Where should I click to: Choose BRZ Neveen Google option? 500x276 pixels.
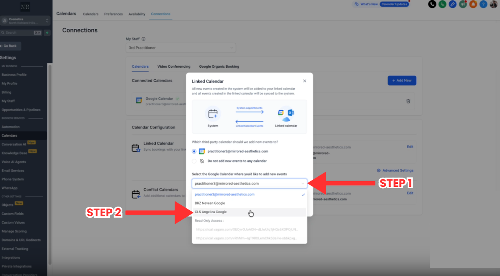[x=249, y=203]
